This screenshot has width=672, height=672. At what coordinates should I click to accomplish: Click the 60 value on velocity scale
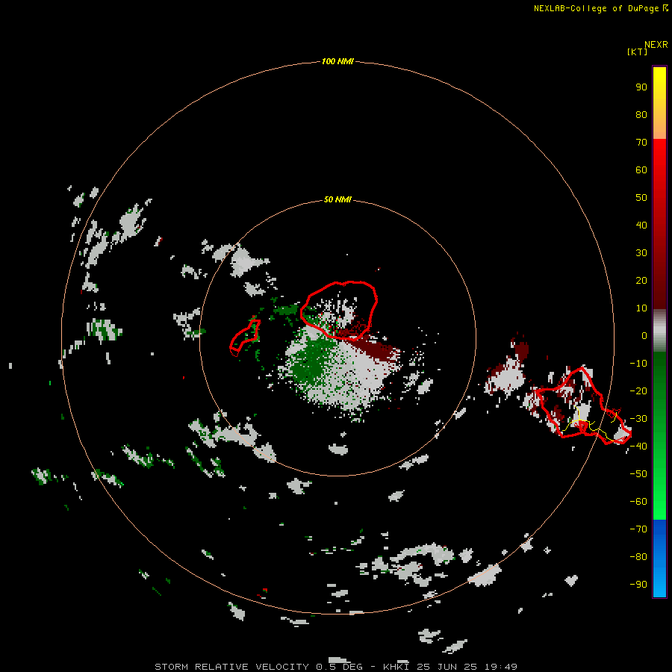(x=641, y=169)
